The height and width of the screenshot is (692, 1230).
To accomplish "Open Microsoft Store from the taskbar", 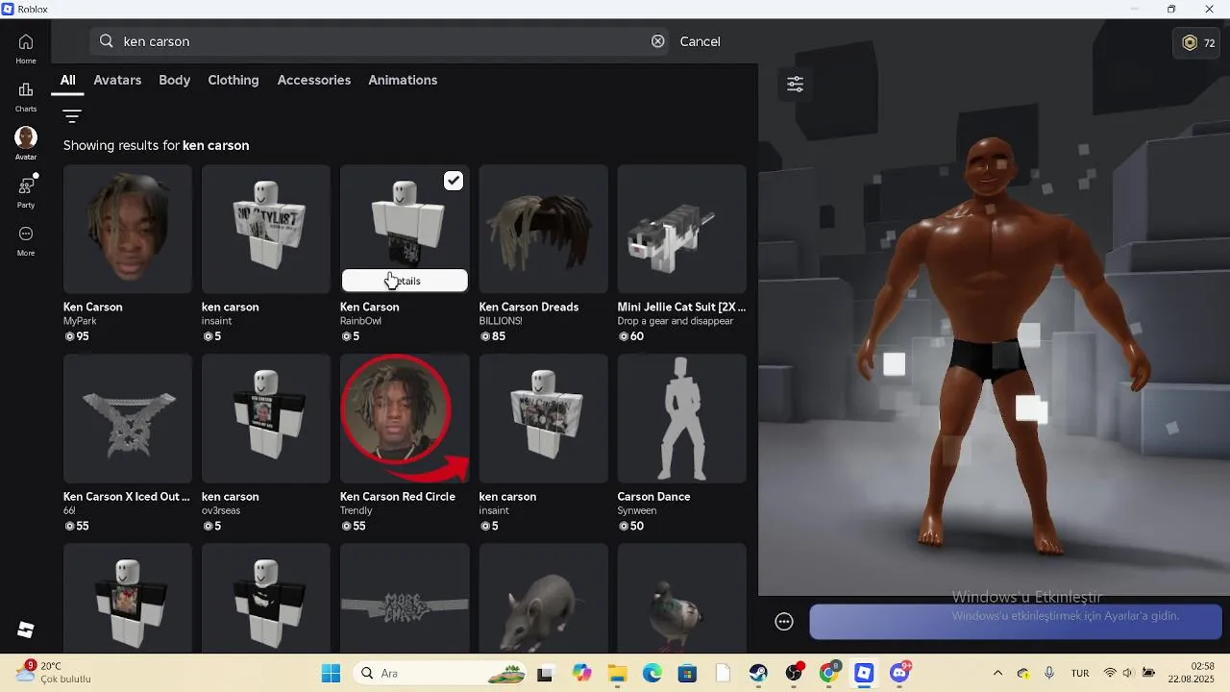I will [x=687, y=674].
